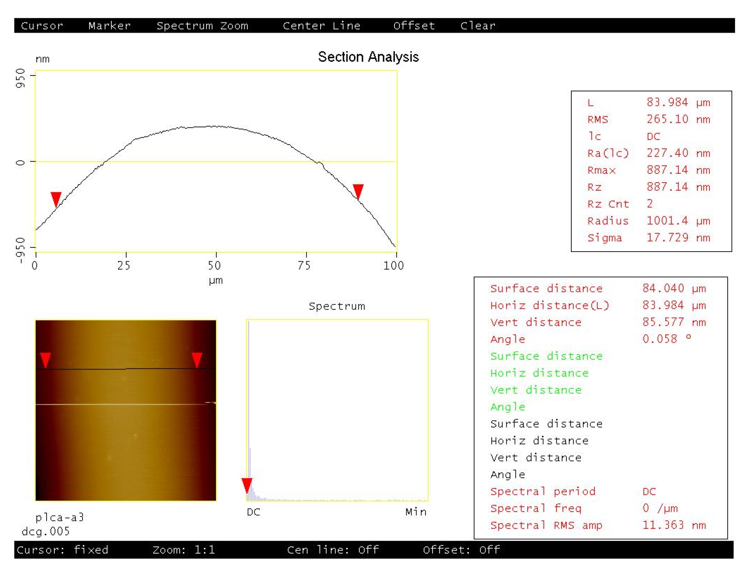Toggle the 'Cen line: Off' status
The width and height of the screenshot is (751, 577).
(x=333, y=550)
